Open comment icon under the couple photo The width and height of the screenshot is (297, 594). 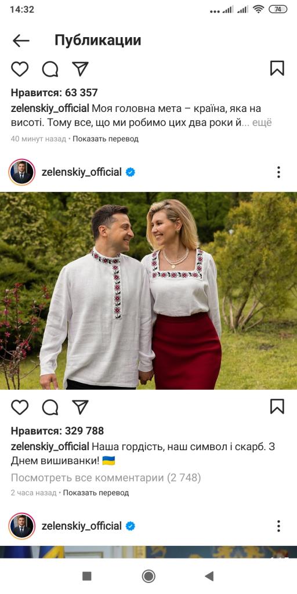50,407
